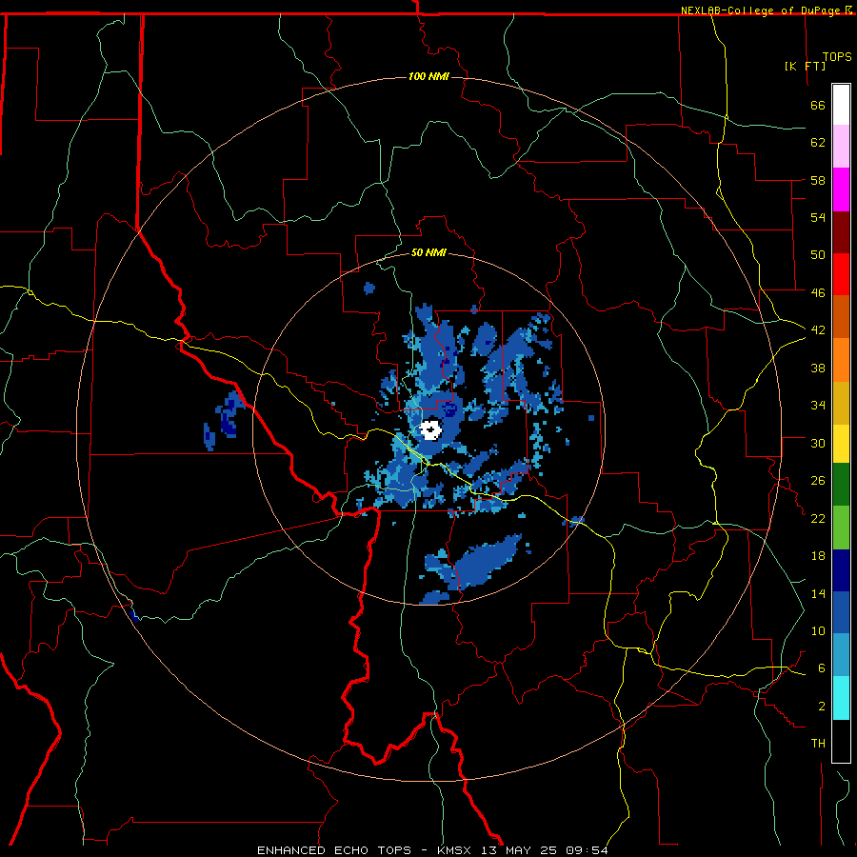Click legend value 42

click(818, 330)
